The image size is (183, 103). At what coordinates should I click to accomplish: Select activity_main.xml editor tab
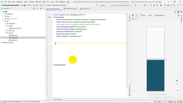click(54, 9)
